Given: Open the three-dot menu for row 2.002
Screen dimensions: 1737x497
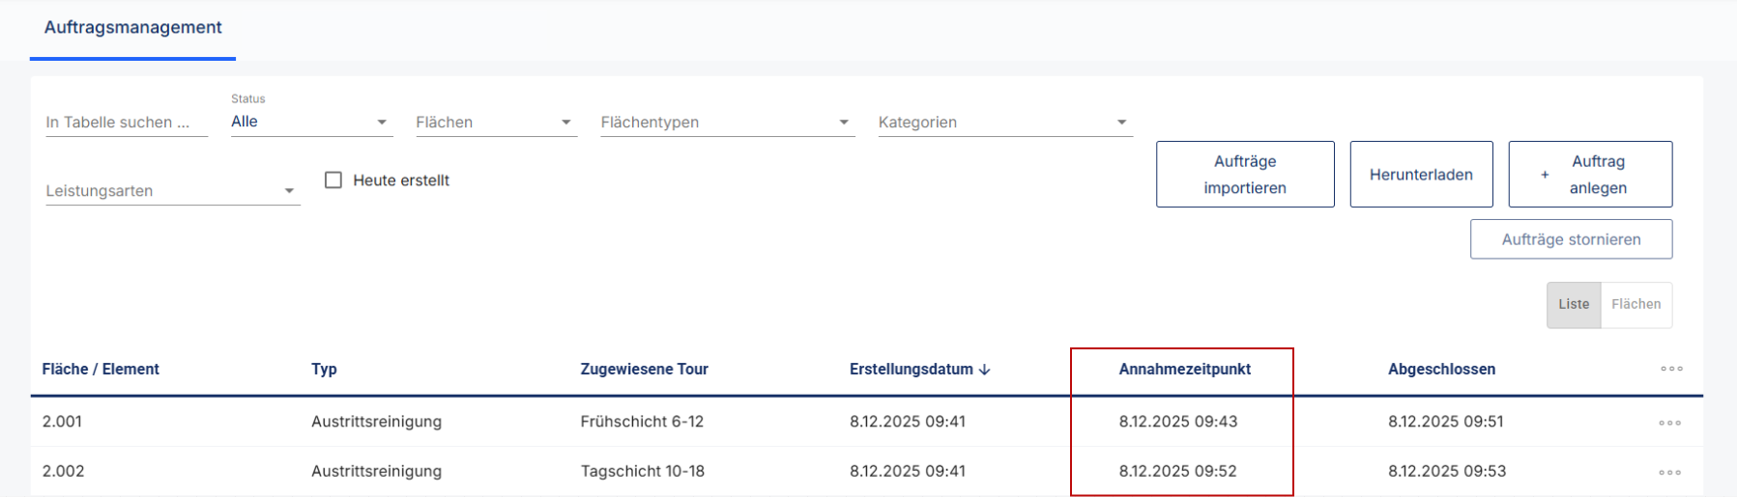Looking at the screenshot, I should [x=1670, y=472].
